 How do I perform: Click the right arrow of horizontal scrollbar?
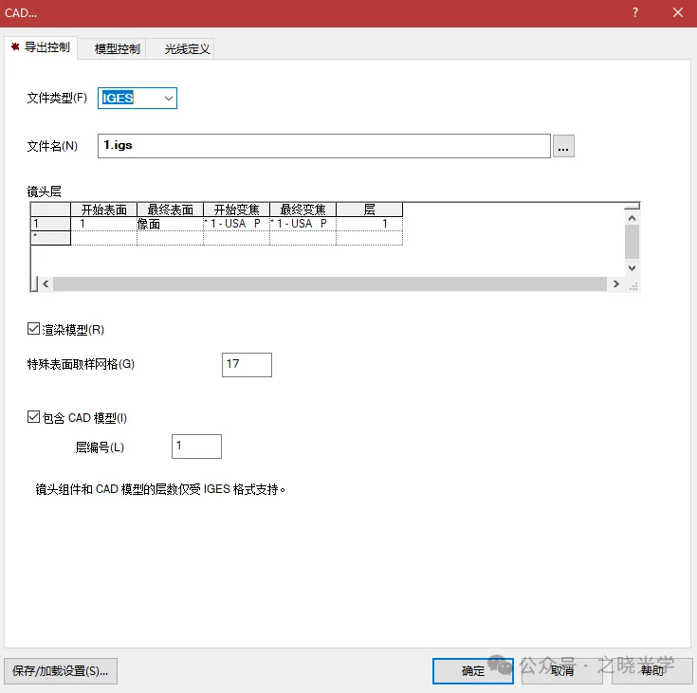pos(616,284)
